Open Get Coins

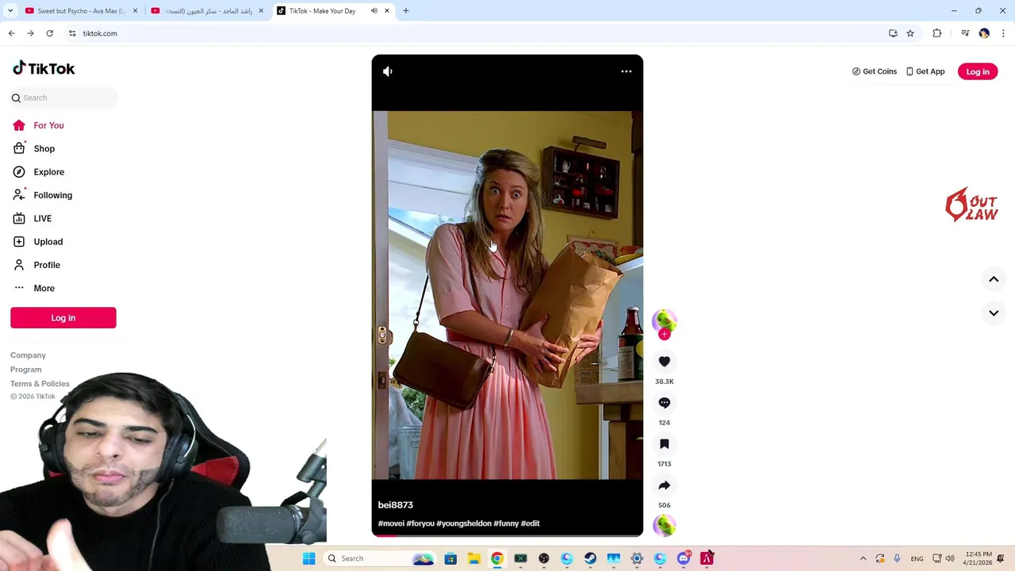point(875,71)
